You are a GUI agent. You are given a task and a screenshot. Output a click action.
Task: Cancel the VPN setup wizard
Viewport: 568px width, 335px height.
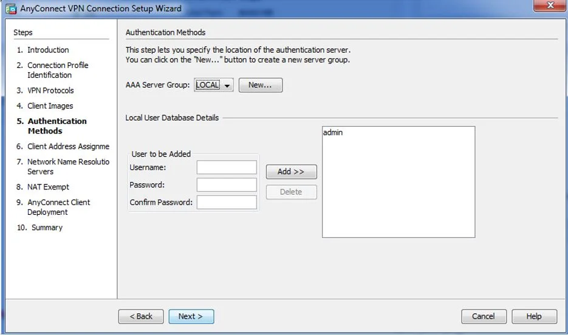coord(483,316)
